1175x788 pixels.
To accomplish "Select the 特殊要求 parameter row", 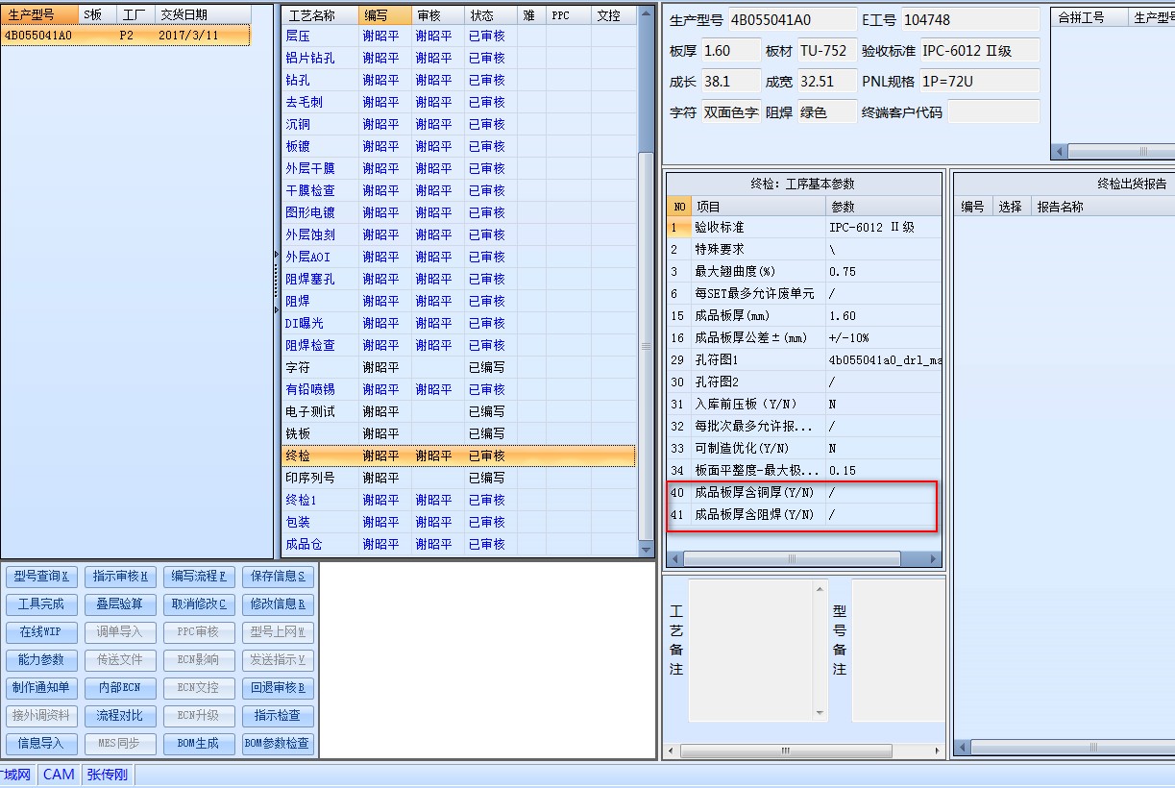I will tap(804, 250).
